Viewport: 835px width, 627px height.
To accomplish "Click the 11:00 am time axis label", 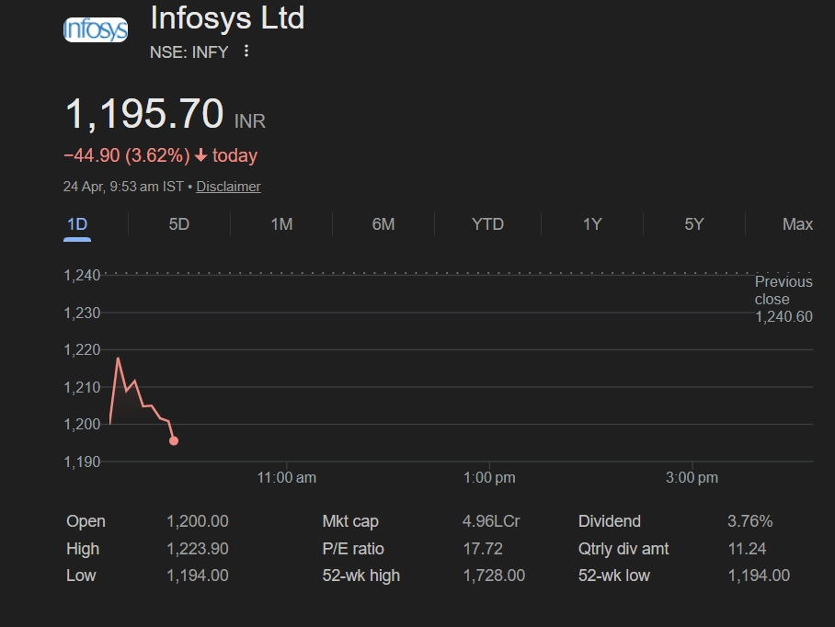I will 287,478.
